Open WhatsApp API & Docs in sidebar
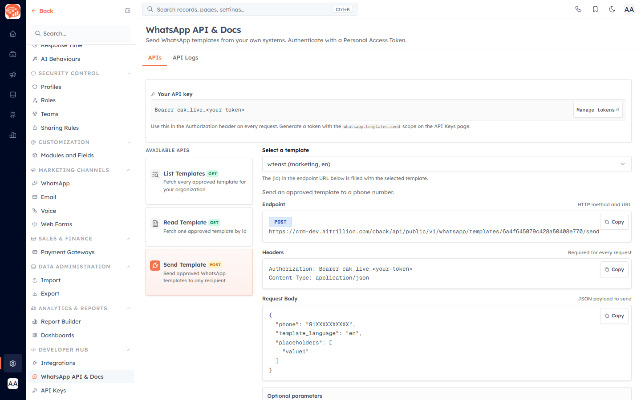This screenshot has height=400, width=641. tap(81, 377)
